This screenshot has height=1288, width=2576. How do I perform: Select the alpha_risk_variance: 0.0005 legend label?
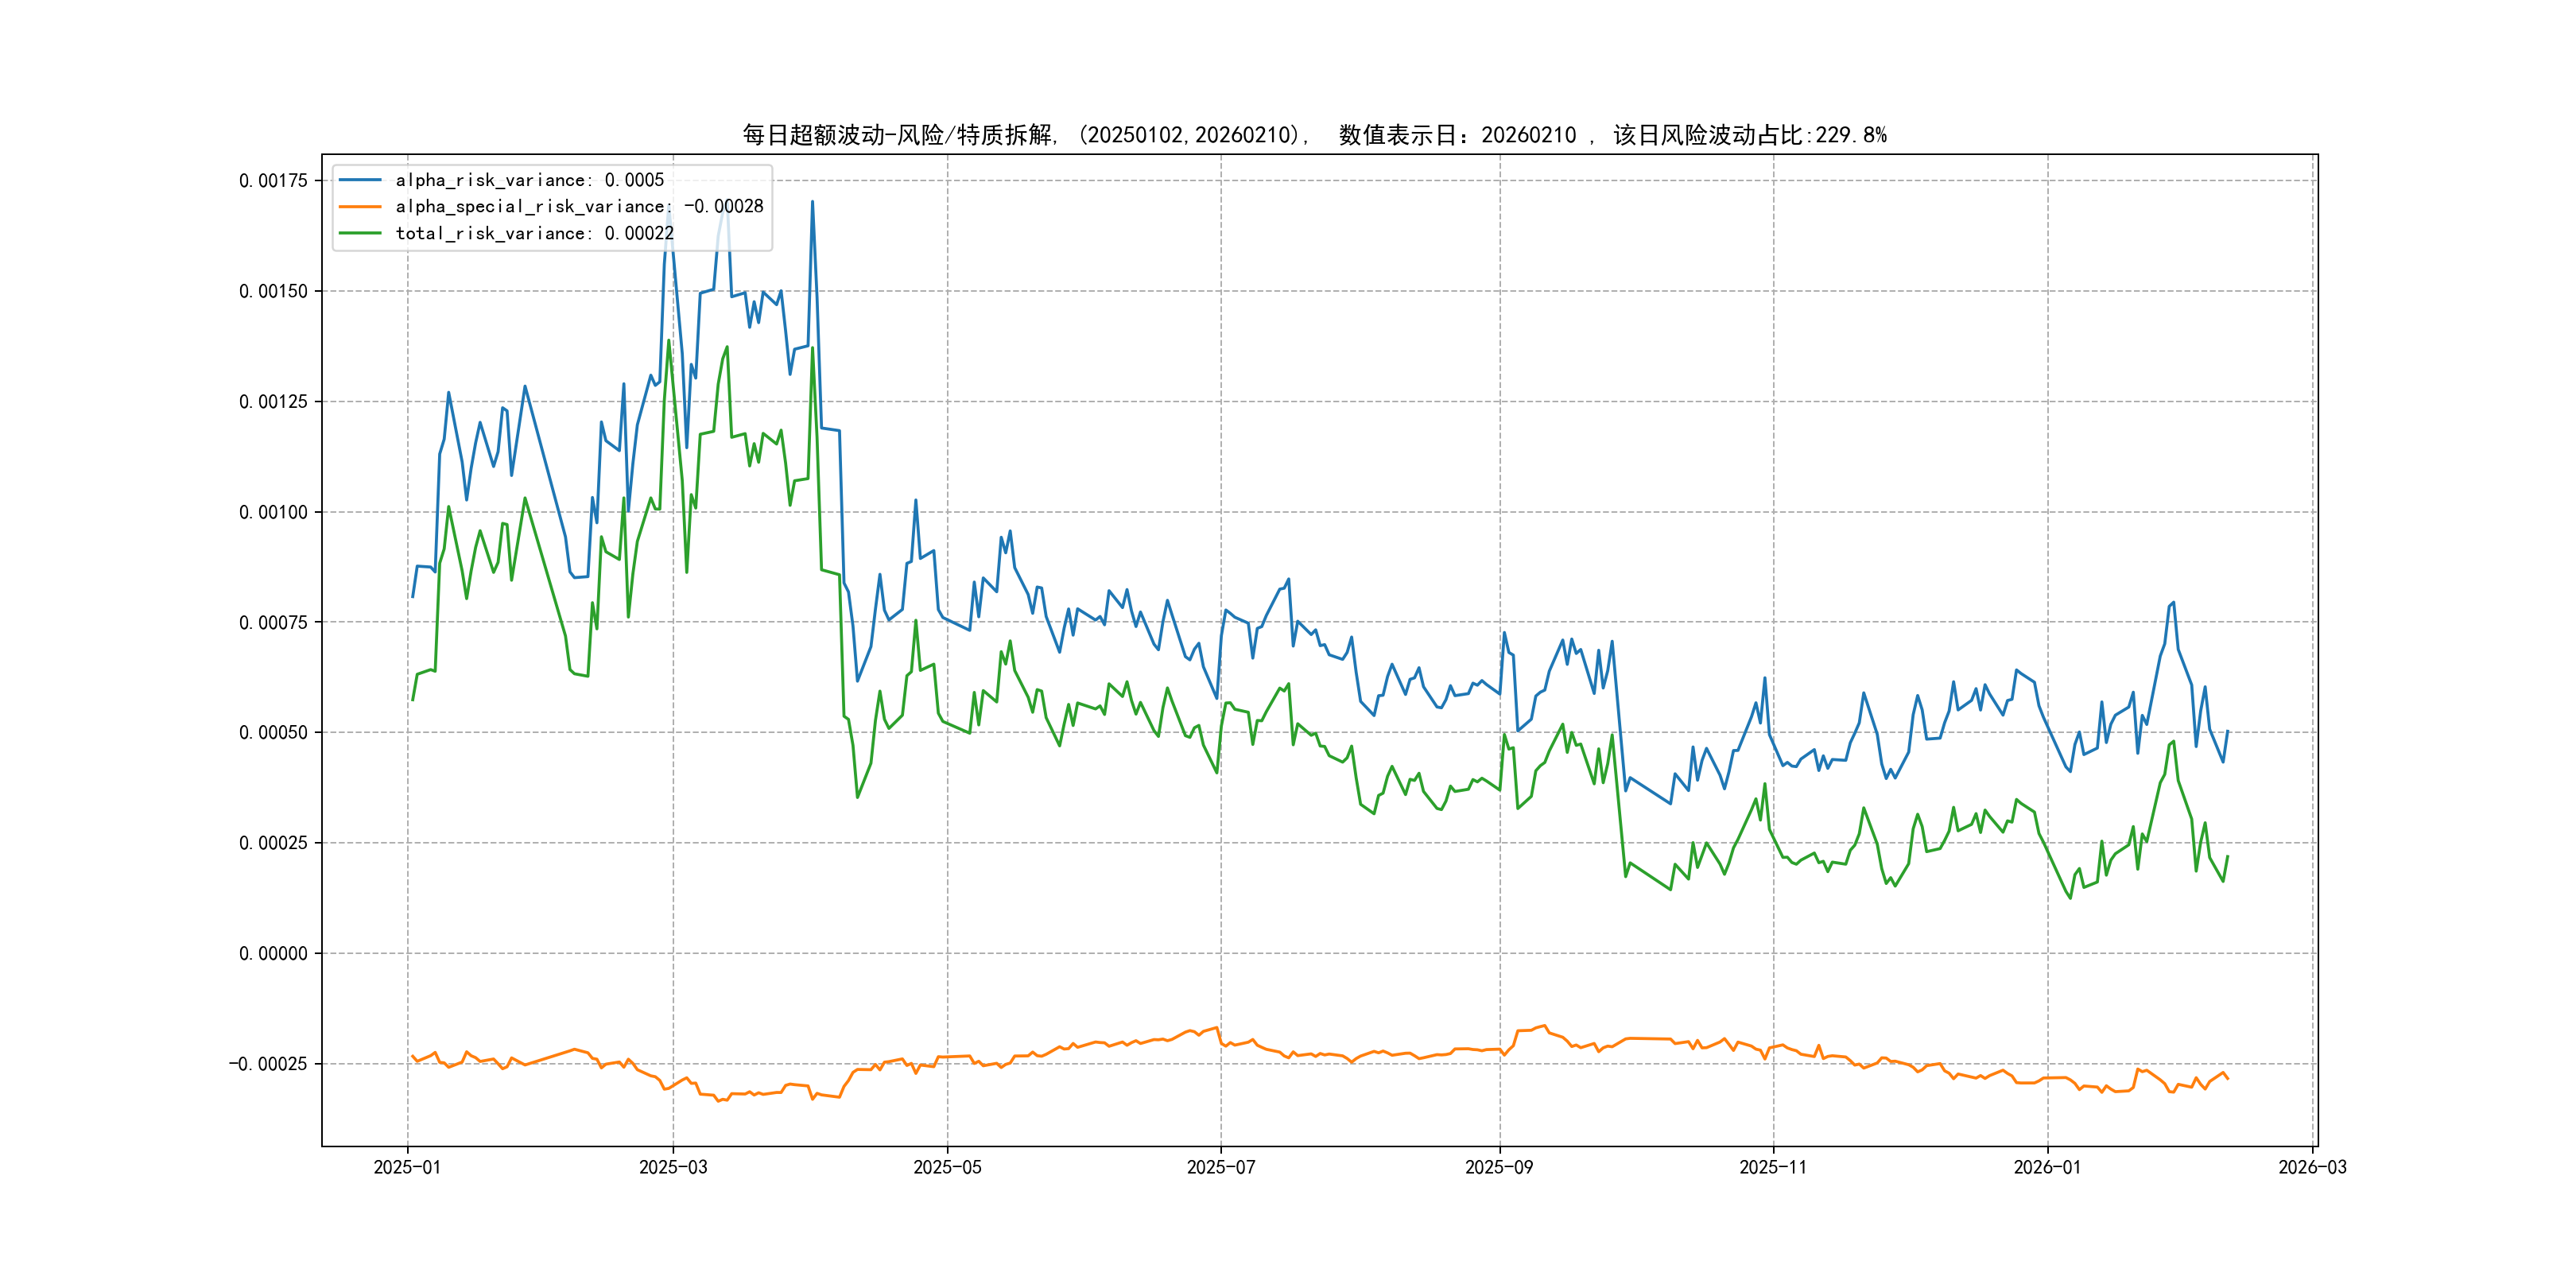point(529,180)
